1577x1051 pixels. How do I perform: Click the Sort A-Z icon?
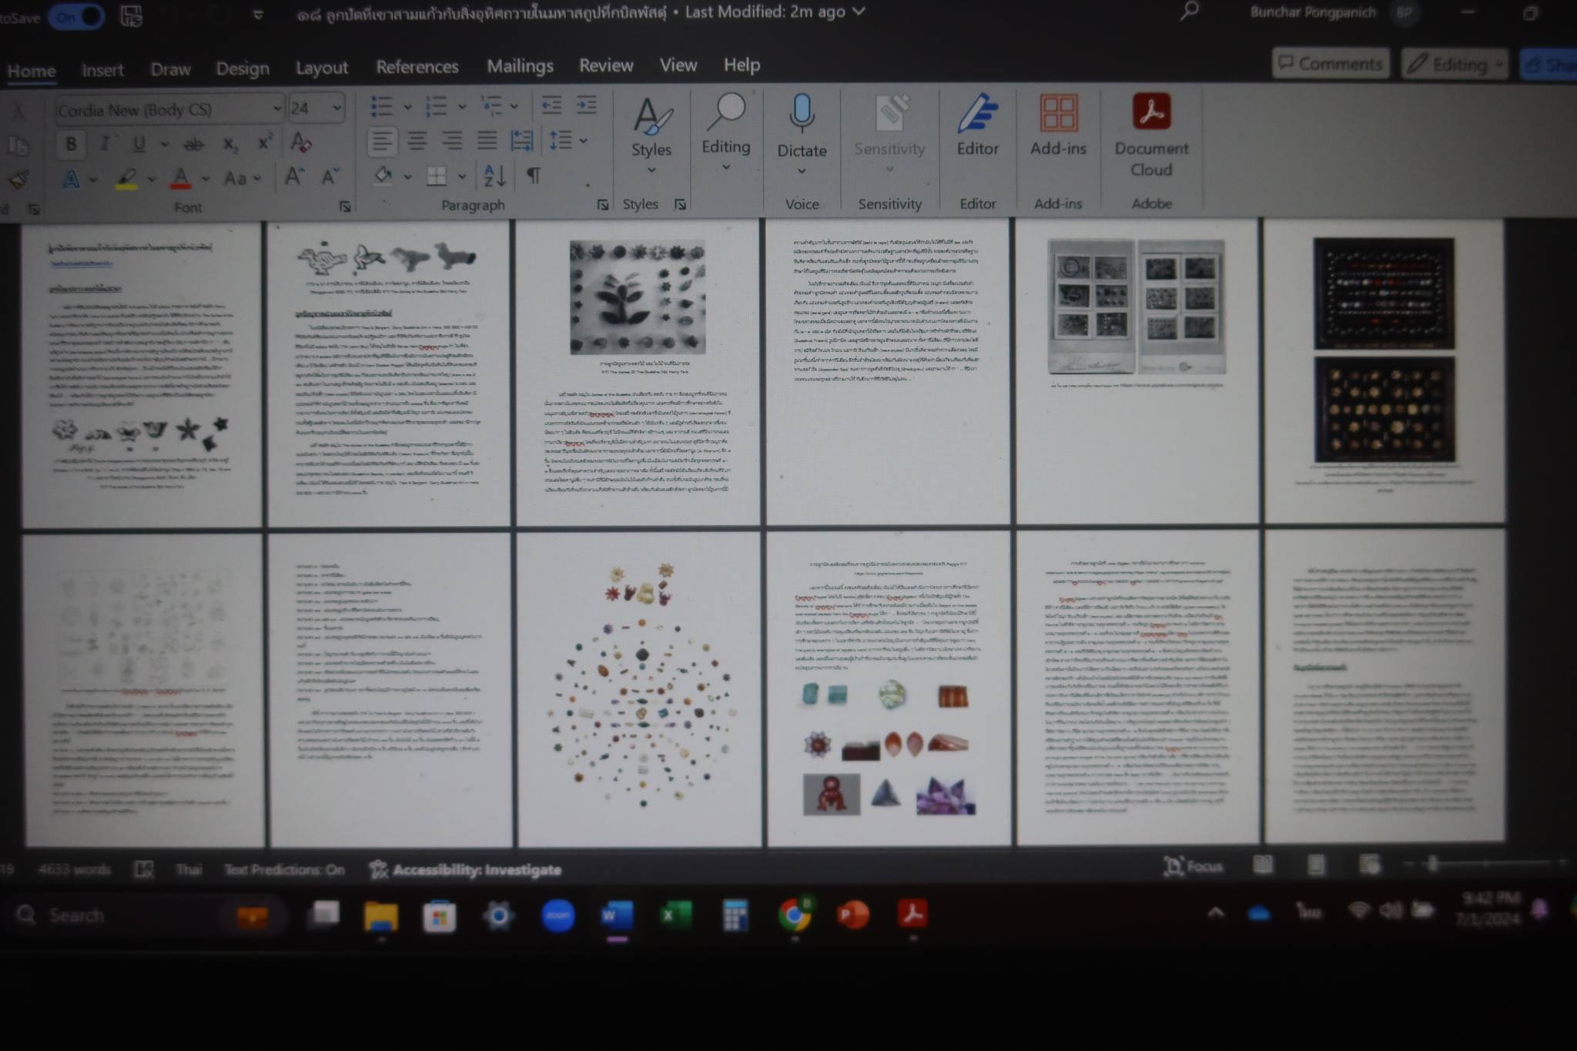coord(494,176)
